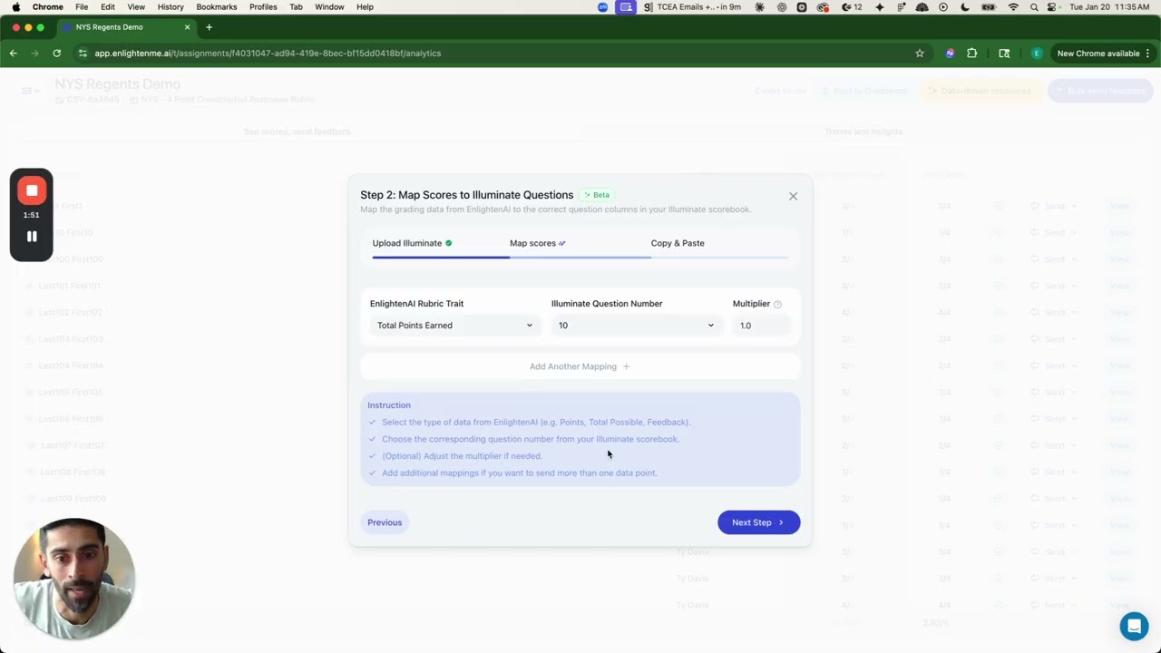Open the screen share menu bar icon

click(x=626, y=7)
